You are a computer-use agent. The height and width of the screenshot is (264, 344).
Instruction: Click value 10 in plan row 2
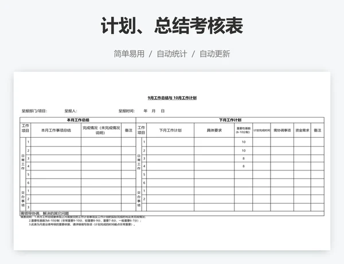click(244, 151)
